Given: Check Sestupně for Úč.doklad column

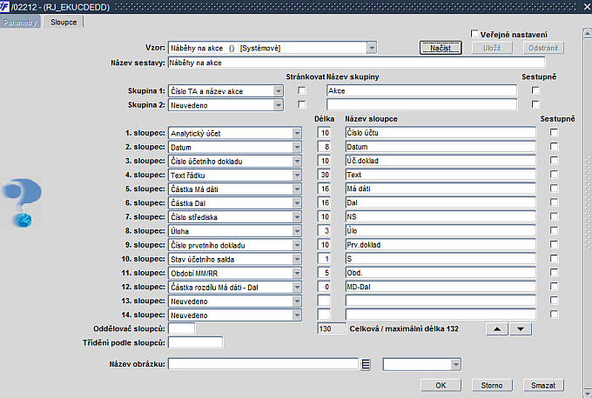Looking at the screenshot, I should tap(554, 160).
